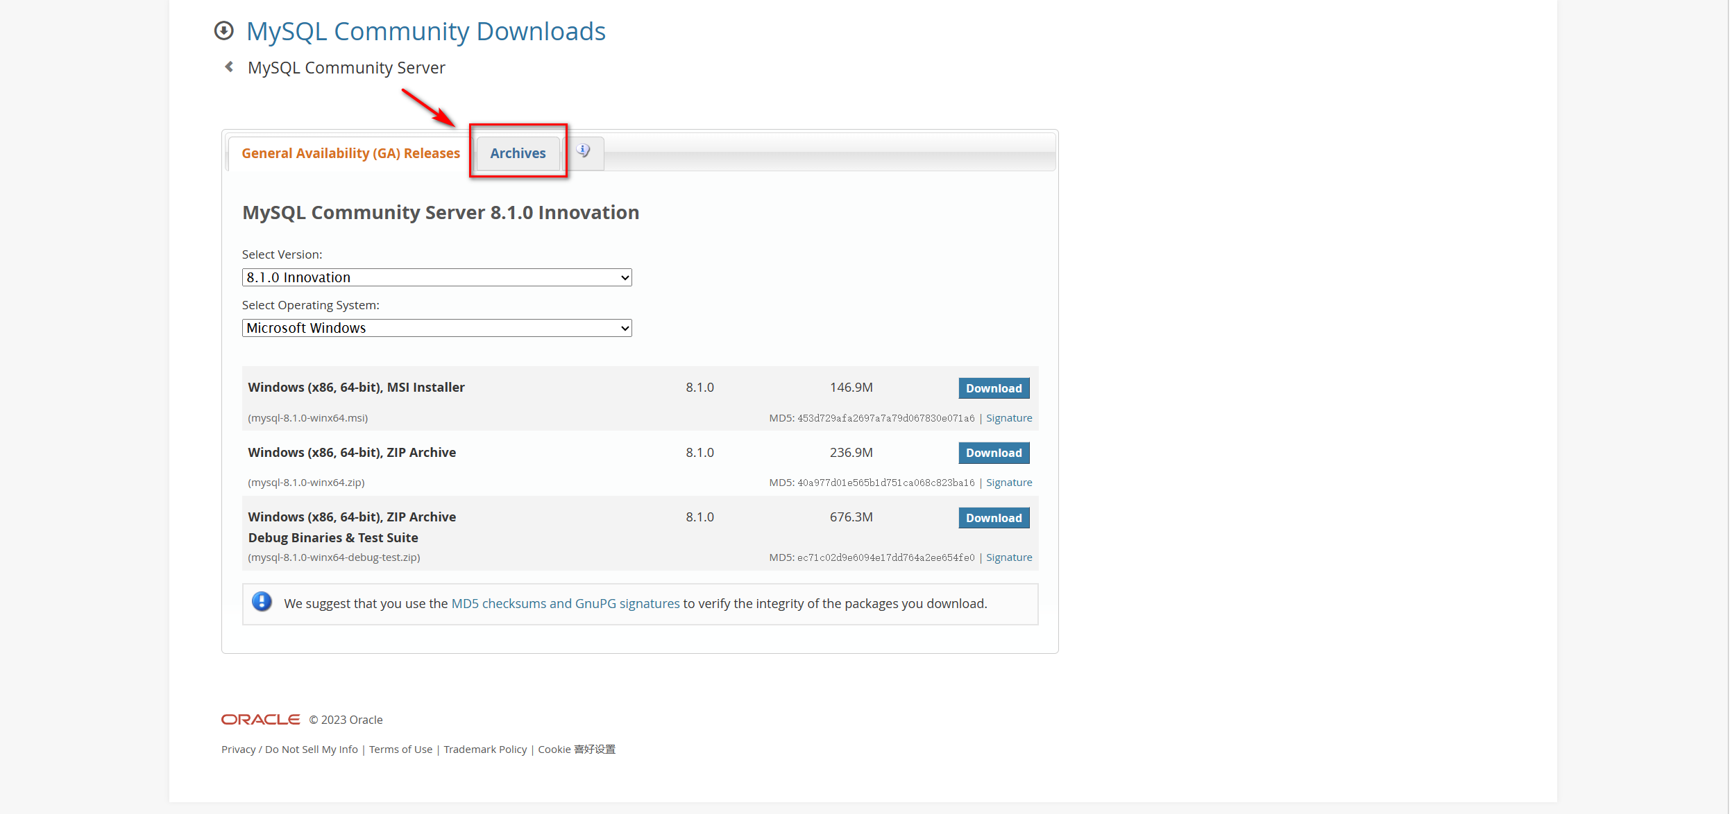
Task: Open the Select Operating System dropdown
Action: (436, 328)
